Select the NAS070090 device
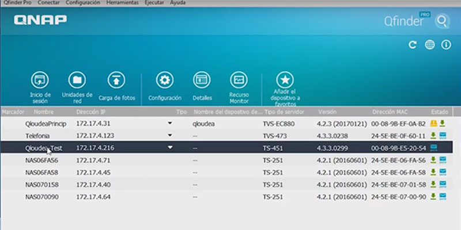 click(x=226, y=197)
